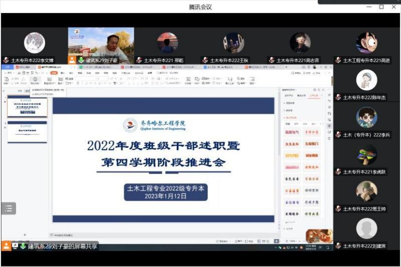Select the first slide thumbnail
Viewport: 401px width, 267px height.
27,106
